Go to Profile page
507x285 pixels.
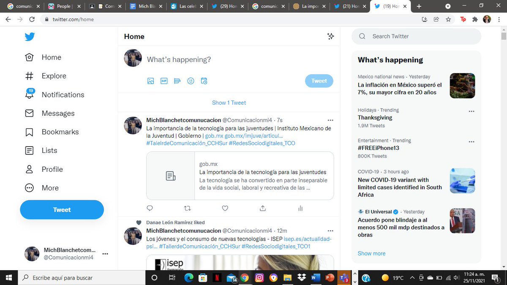44,169
